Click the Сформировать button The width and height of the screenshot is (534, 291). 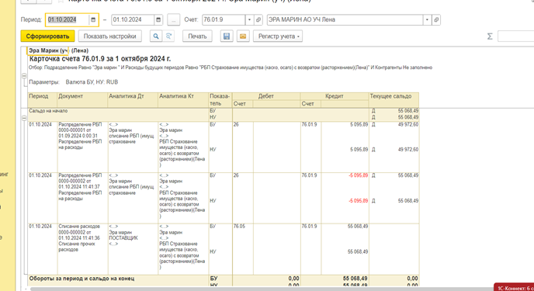[47, 36]
